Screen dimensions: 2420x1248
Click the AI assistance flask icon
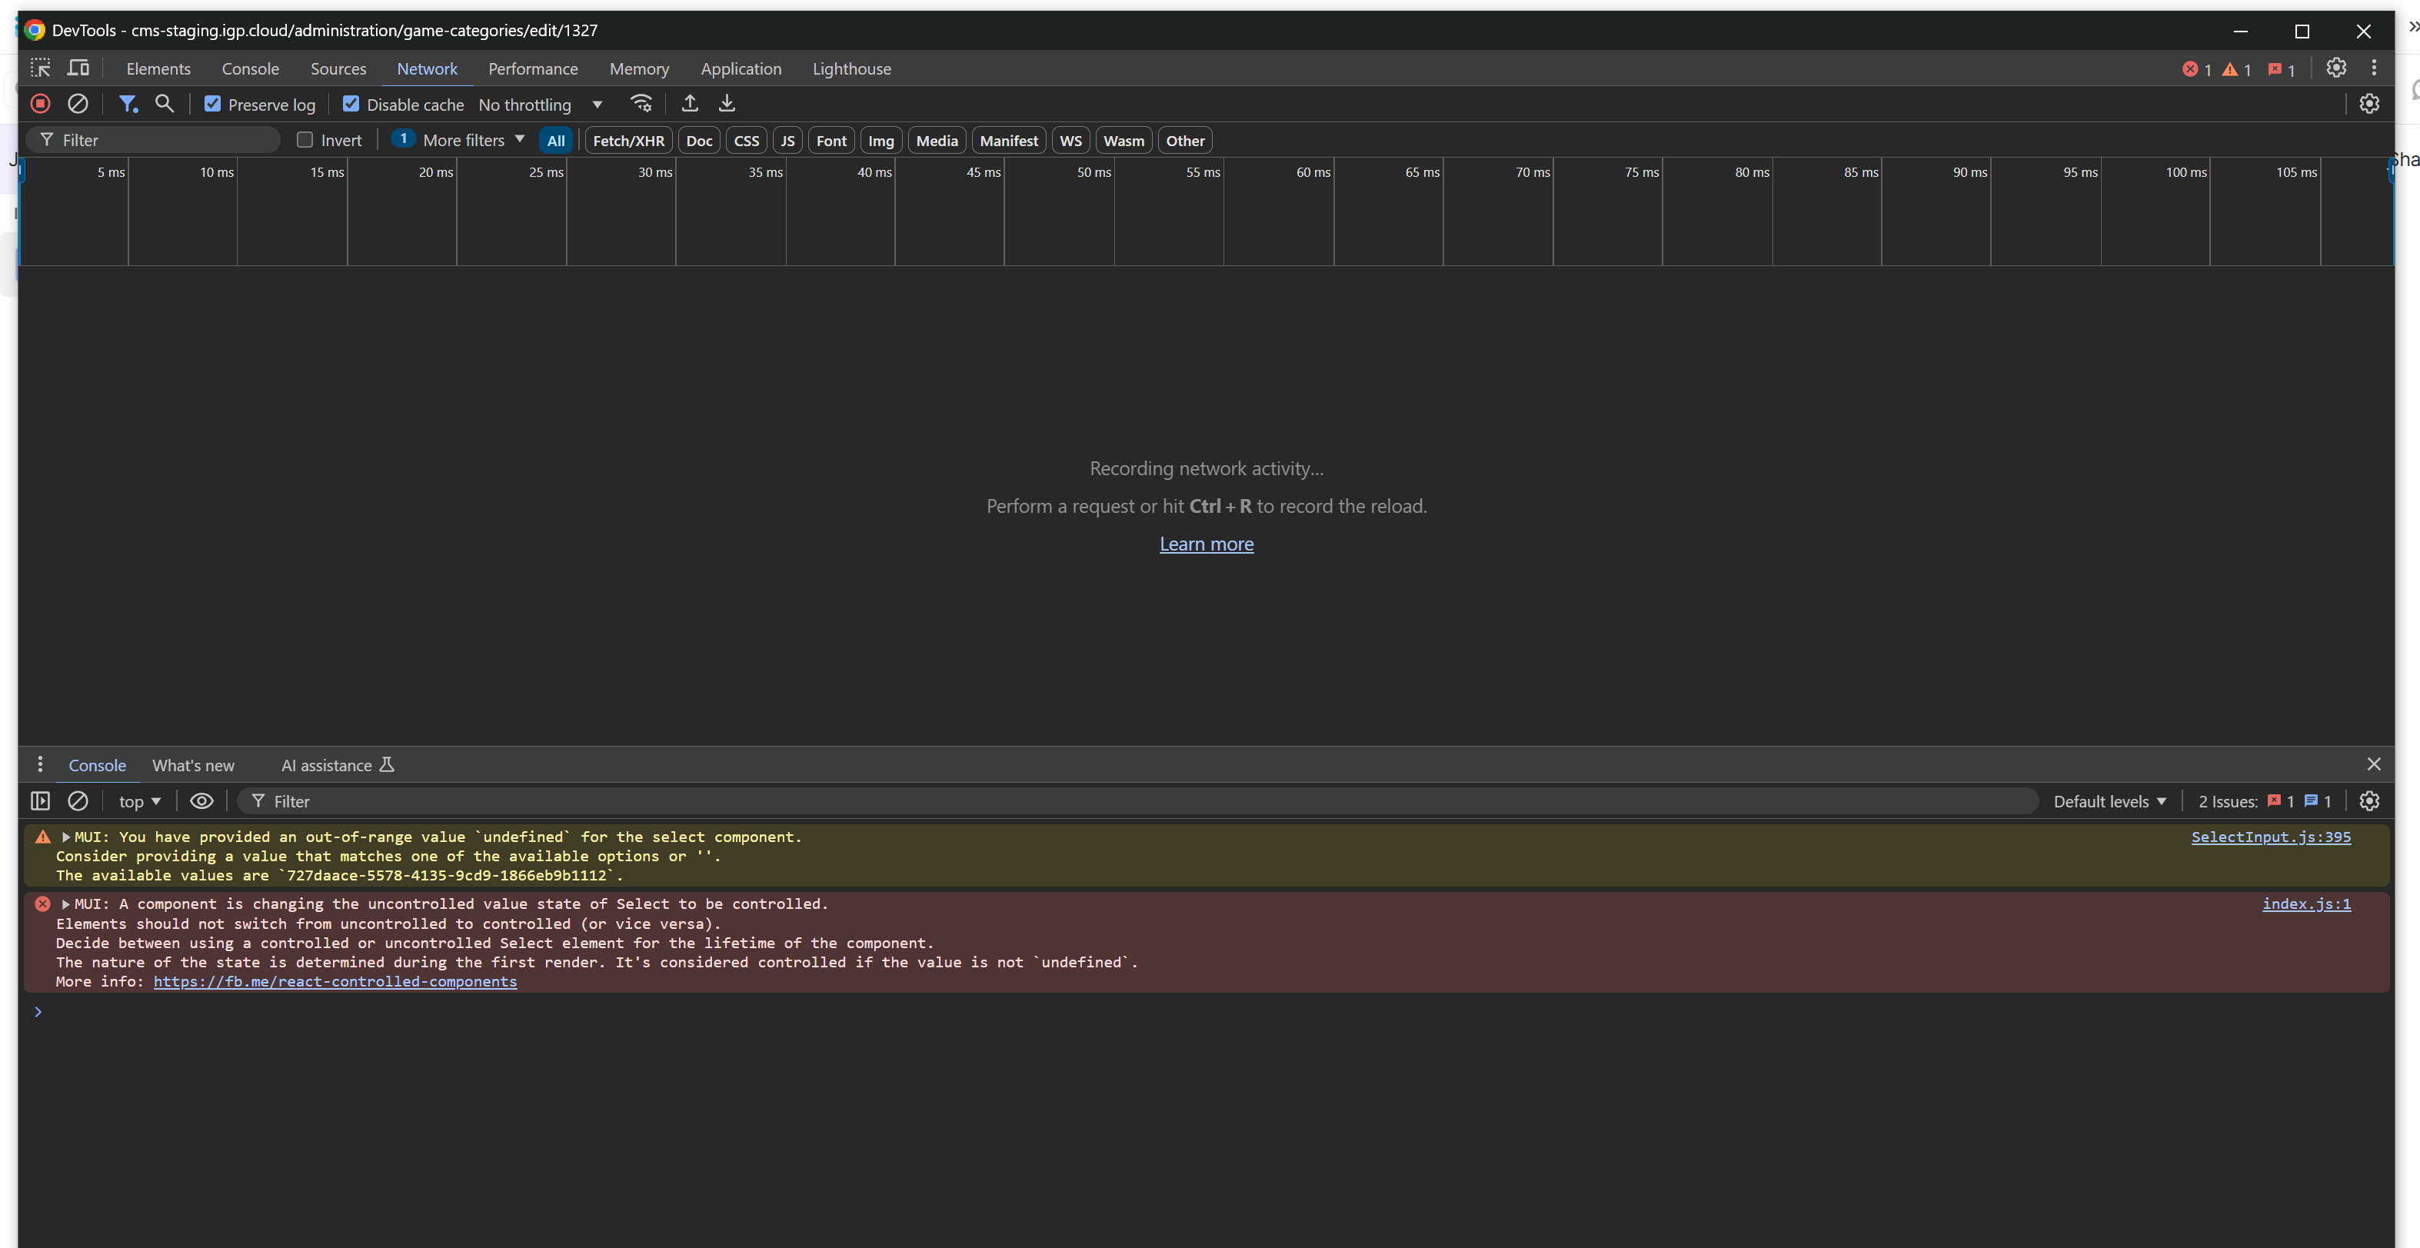click(386, 764)
